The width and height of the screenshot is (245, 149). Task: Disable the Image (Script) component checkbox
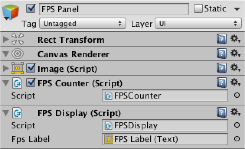point(31,68)
